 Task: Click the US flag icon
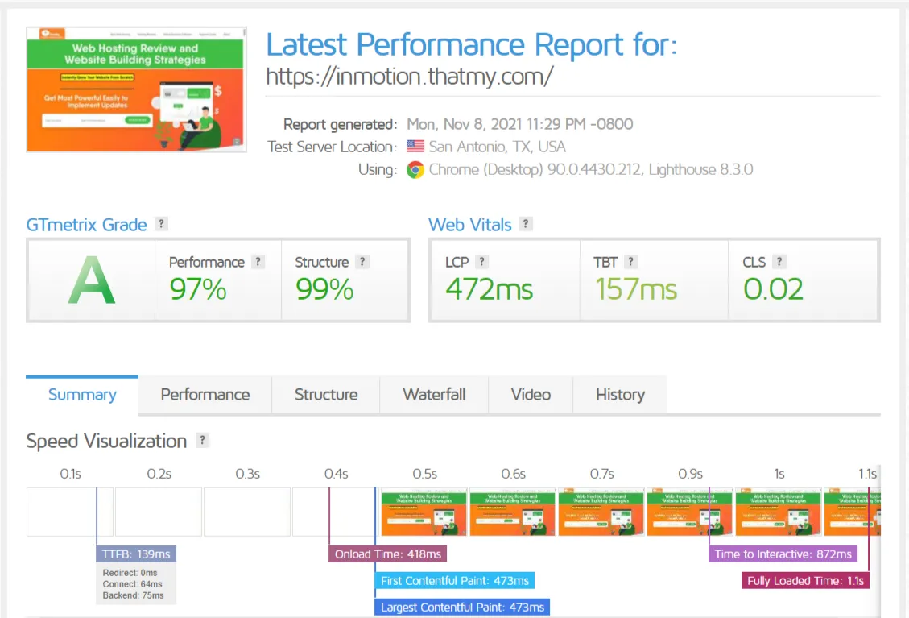tap(414, 147)
